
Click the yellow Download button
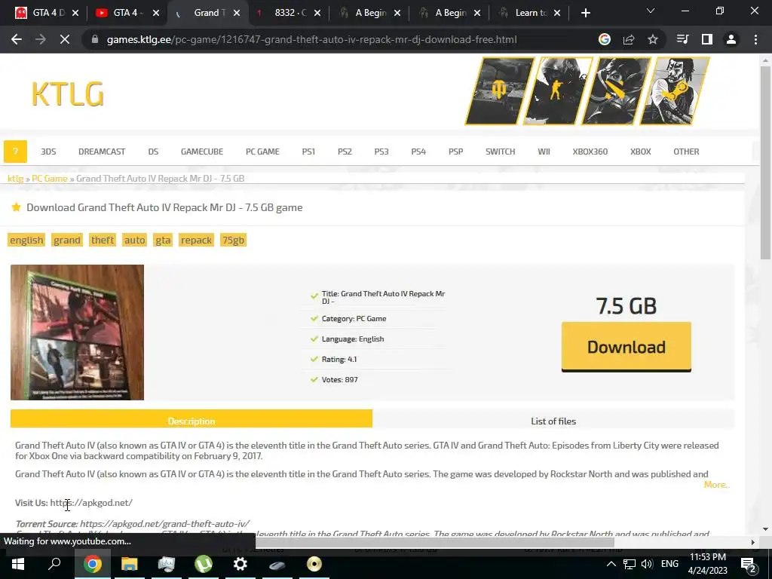[x=626, y=347]
